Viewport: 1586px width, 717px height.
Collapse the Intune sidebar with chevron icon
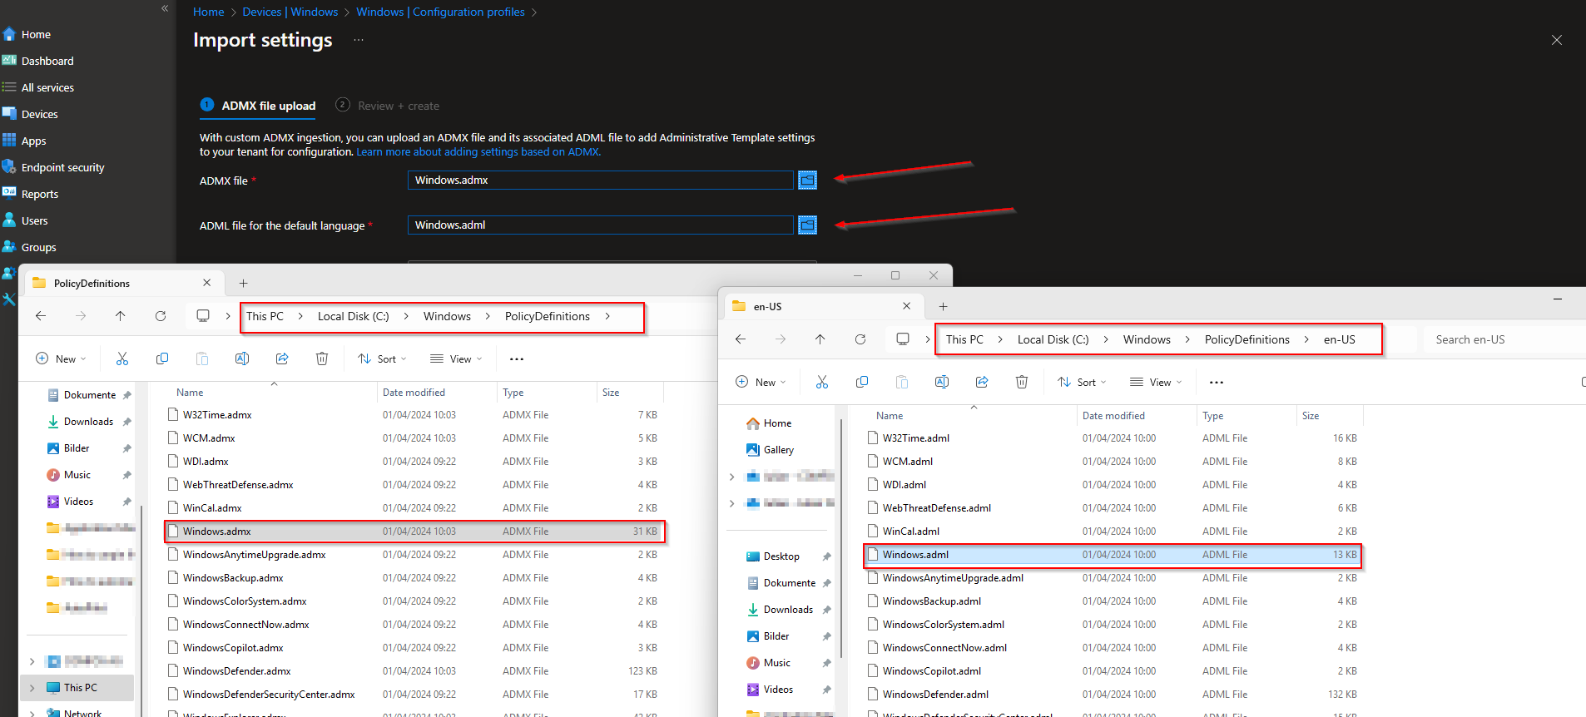click(x=165, y=8)
